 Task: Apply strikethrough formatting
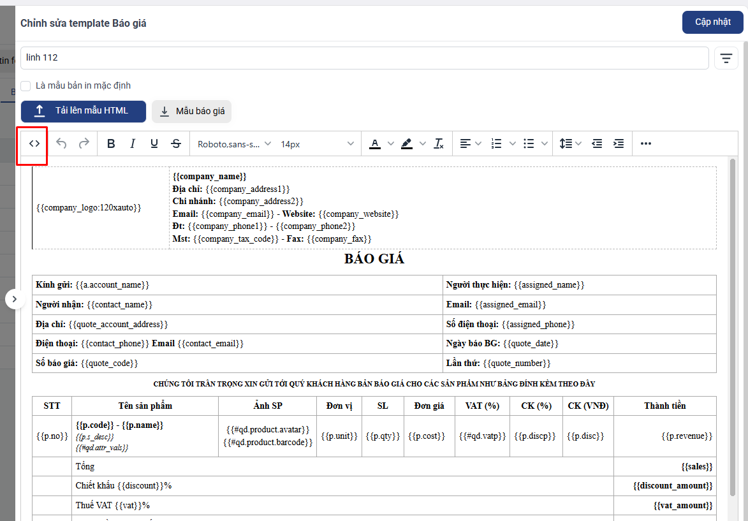click(x=176, y=144)
